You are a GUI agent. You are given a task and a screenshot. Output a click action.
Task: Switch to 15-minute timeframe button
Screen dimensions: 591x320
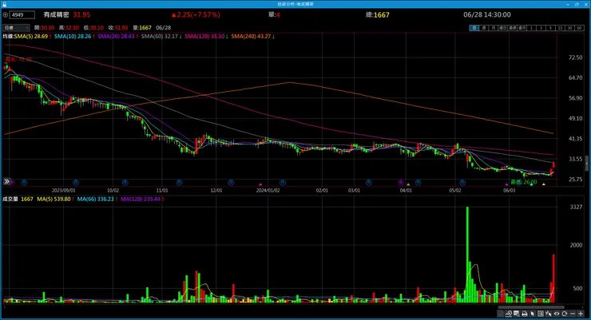[x=560, y=28]
